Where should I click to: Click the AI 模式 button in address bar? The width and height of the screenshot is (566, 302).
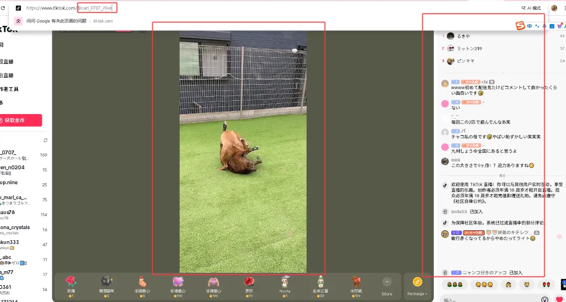coord(531,8)
